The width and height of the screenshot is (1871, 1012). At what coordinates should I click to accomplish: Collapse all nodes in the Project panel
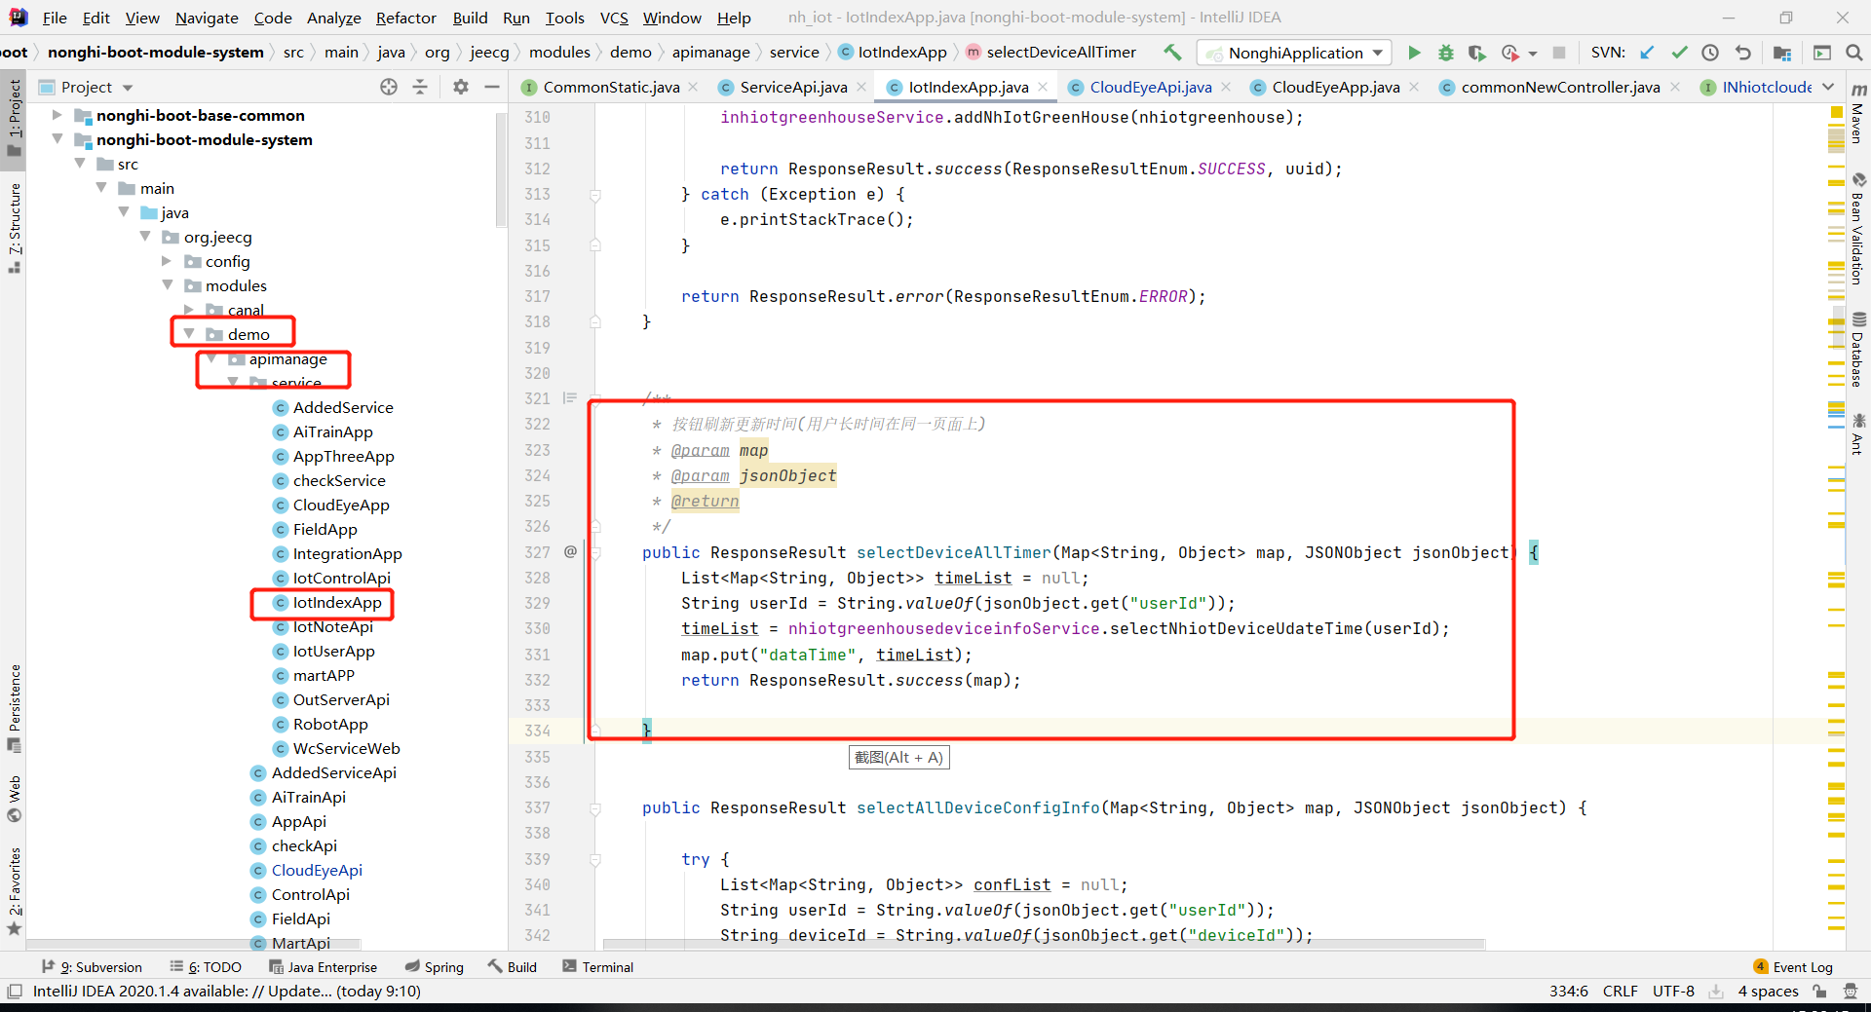tap(420, 87)
